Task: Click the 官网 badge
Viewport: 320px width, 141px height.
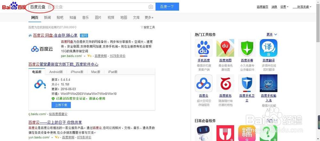Action: pos(84,36)
